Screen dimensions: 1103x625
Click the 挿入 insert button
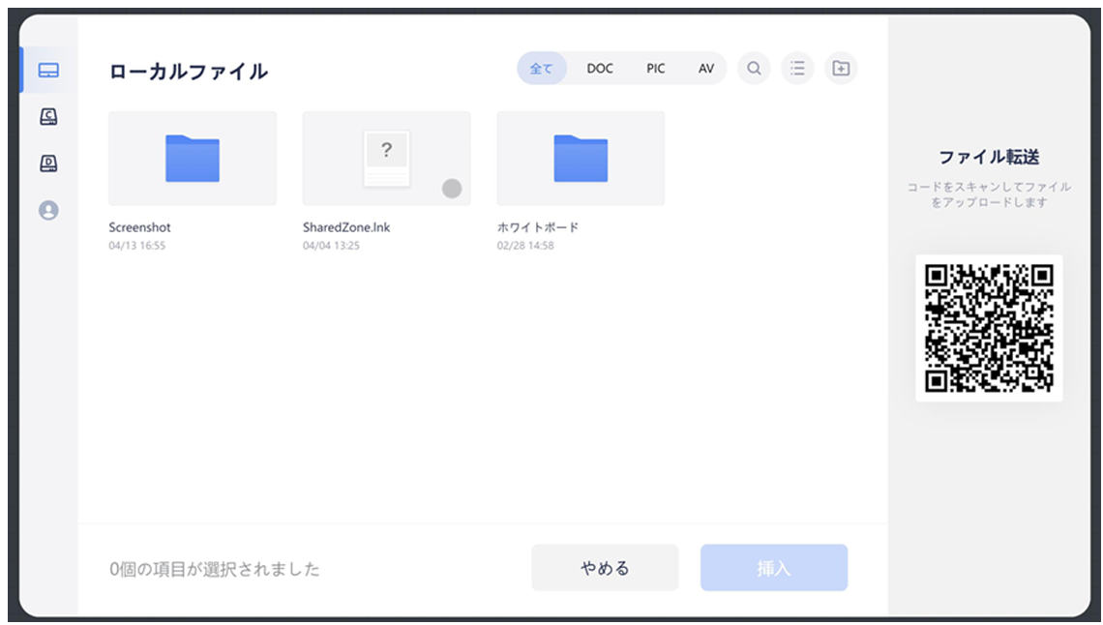(x=774, y=567)
